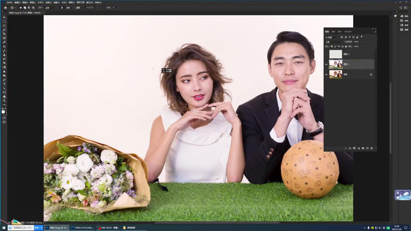
Task: Select the Hand tool
Action: (4, 97)
